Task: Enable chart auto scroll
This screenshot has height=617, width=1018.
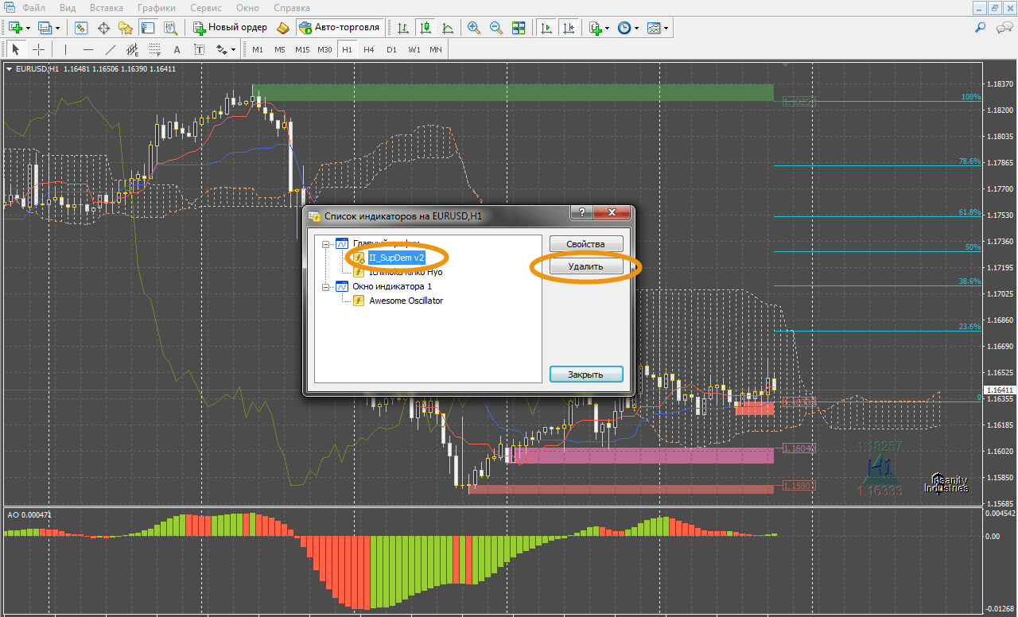Action: (x=546, y=28)
